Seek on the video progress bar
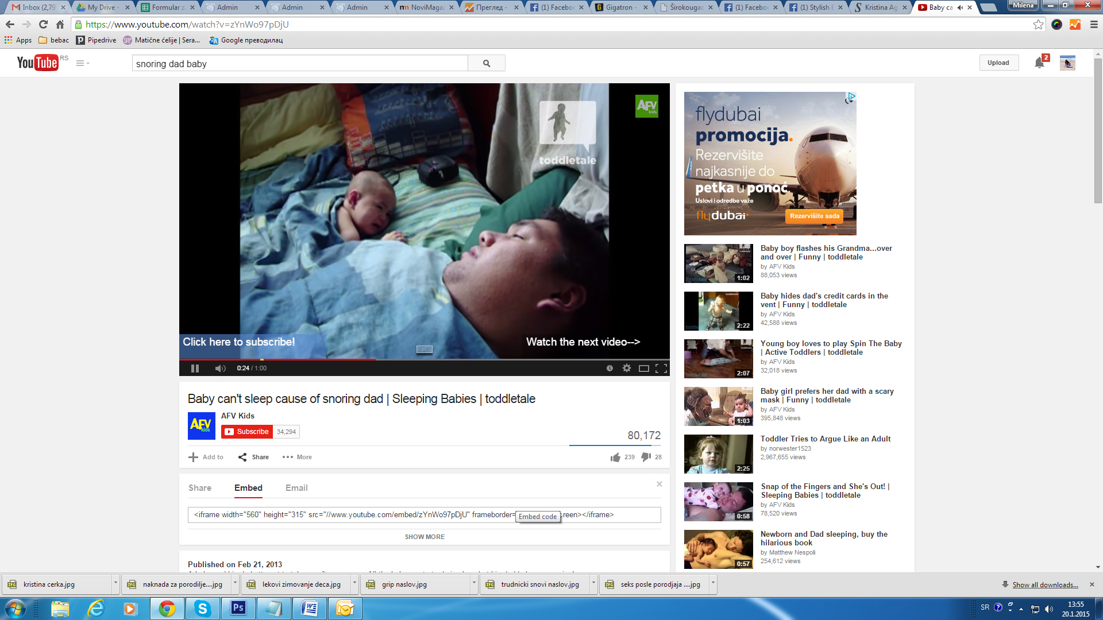This screenshot has width=1103, height=620. (460, 359)
